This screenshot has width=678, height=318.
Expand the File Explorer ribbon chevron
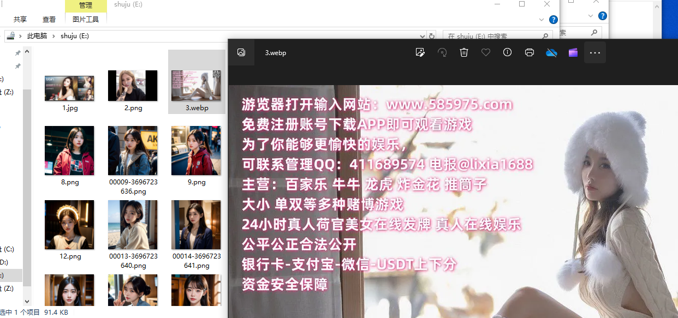tap(542, 20)
